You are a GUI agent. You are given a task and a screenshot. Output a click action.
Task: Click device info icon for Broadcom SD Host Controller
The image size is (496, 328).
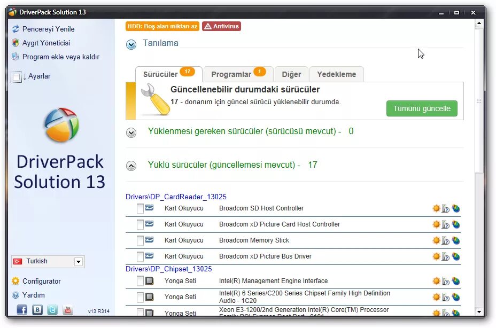(x=445, y=208)
